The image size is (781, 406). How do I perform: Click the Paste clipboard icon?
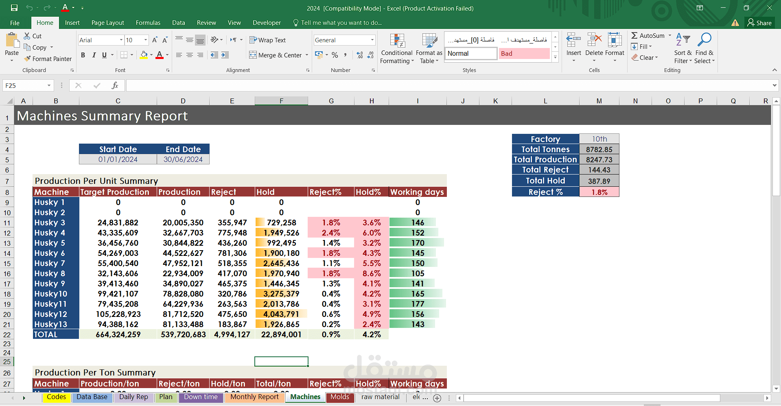tap(12, 41)
